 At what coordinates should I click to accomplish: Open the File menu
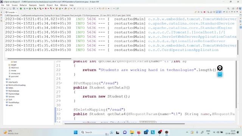click(3, 5)
